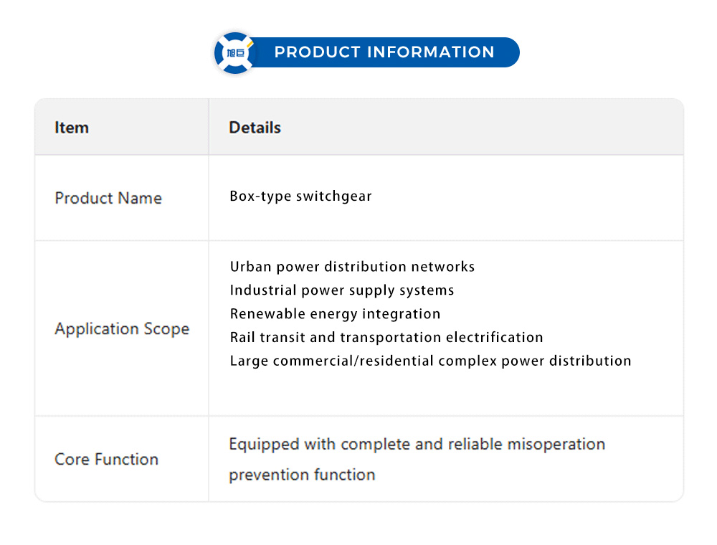717x545 pixels.
Task: Click the blue circular company logo icon
Action: [235, 52]
